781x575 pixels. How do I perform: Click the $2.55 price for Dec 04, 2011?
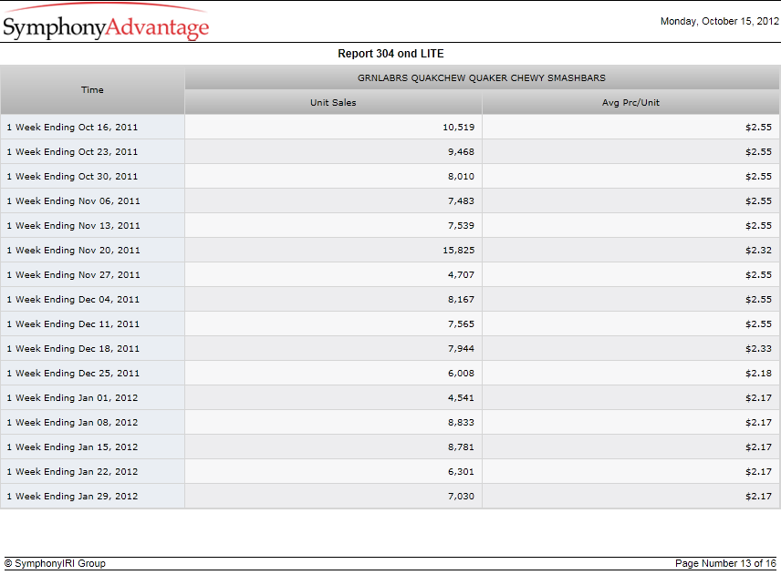758,300
